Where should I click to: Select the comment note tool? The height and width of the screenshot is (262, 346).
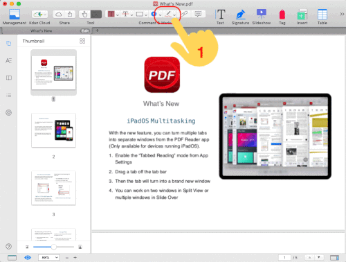[198, 14]
